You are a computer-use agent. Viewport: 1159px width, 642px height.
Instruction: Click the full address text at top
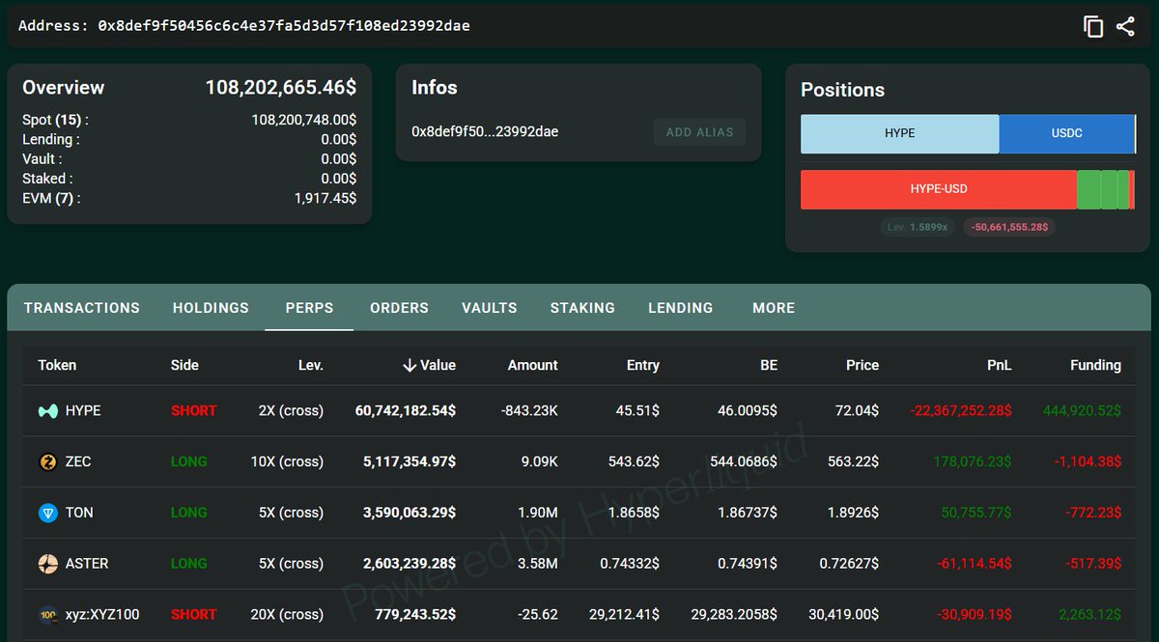tap(284, 26)
